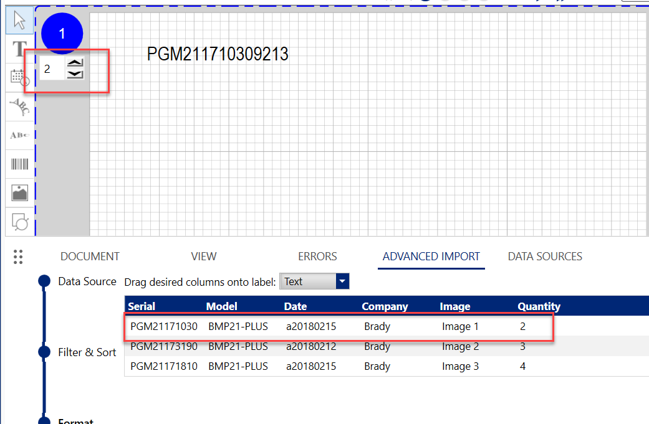Select the Shapes tool
This screenshot has height=424, width=649.
(x=20, y=221)
